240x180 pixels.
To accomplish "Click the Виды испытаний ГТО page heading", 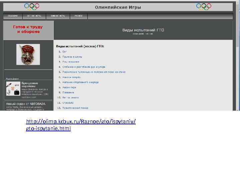I will click(x=143, y=30).
